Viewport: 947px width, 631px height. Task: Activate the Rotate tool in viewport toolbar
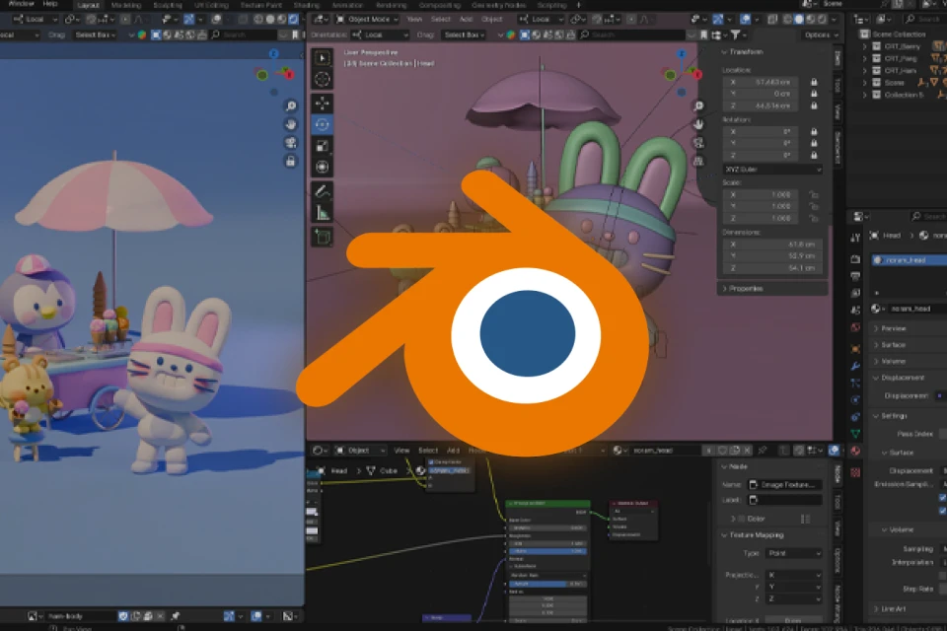322,125
